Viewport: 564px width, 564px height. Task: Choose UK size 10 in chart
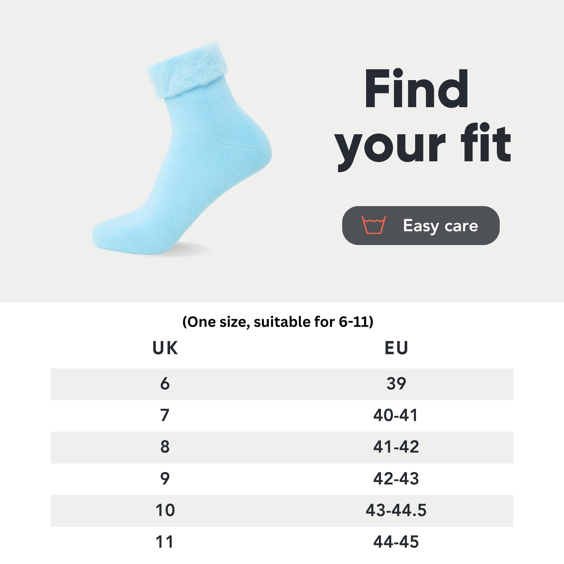point(165,510)
